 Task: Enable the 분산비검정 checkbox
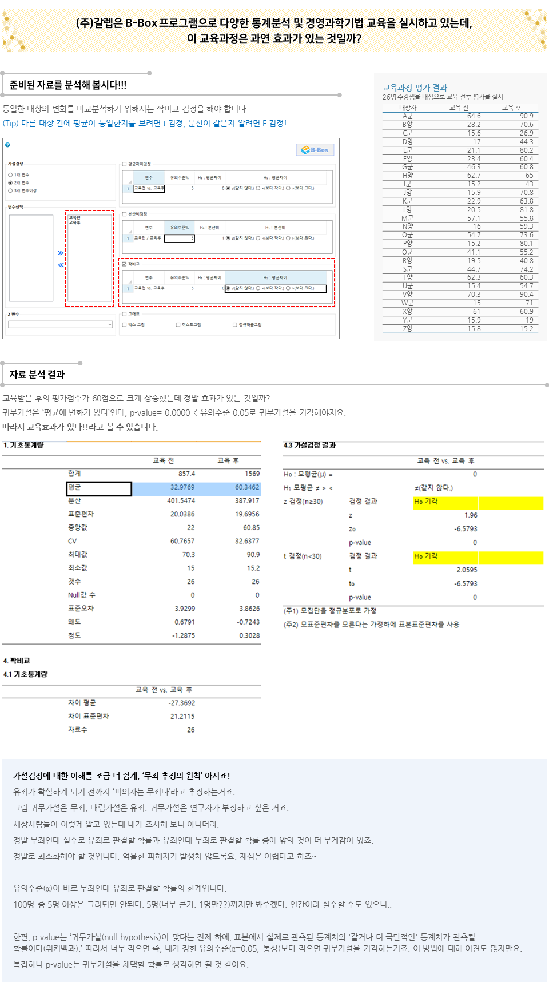[x=124, y=214]
